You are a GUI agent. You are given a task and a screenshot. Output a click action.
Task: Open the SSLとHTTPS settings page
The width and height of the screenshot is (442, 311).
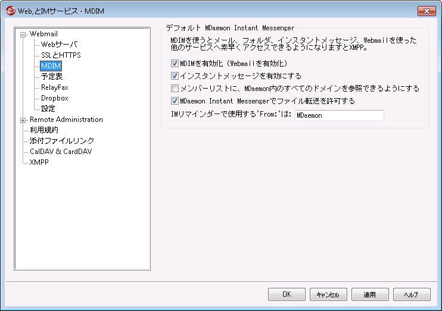click(61, 55)
